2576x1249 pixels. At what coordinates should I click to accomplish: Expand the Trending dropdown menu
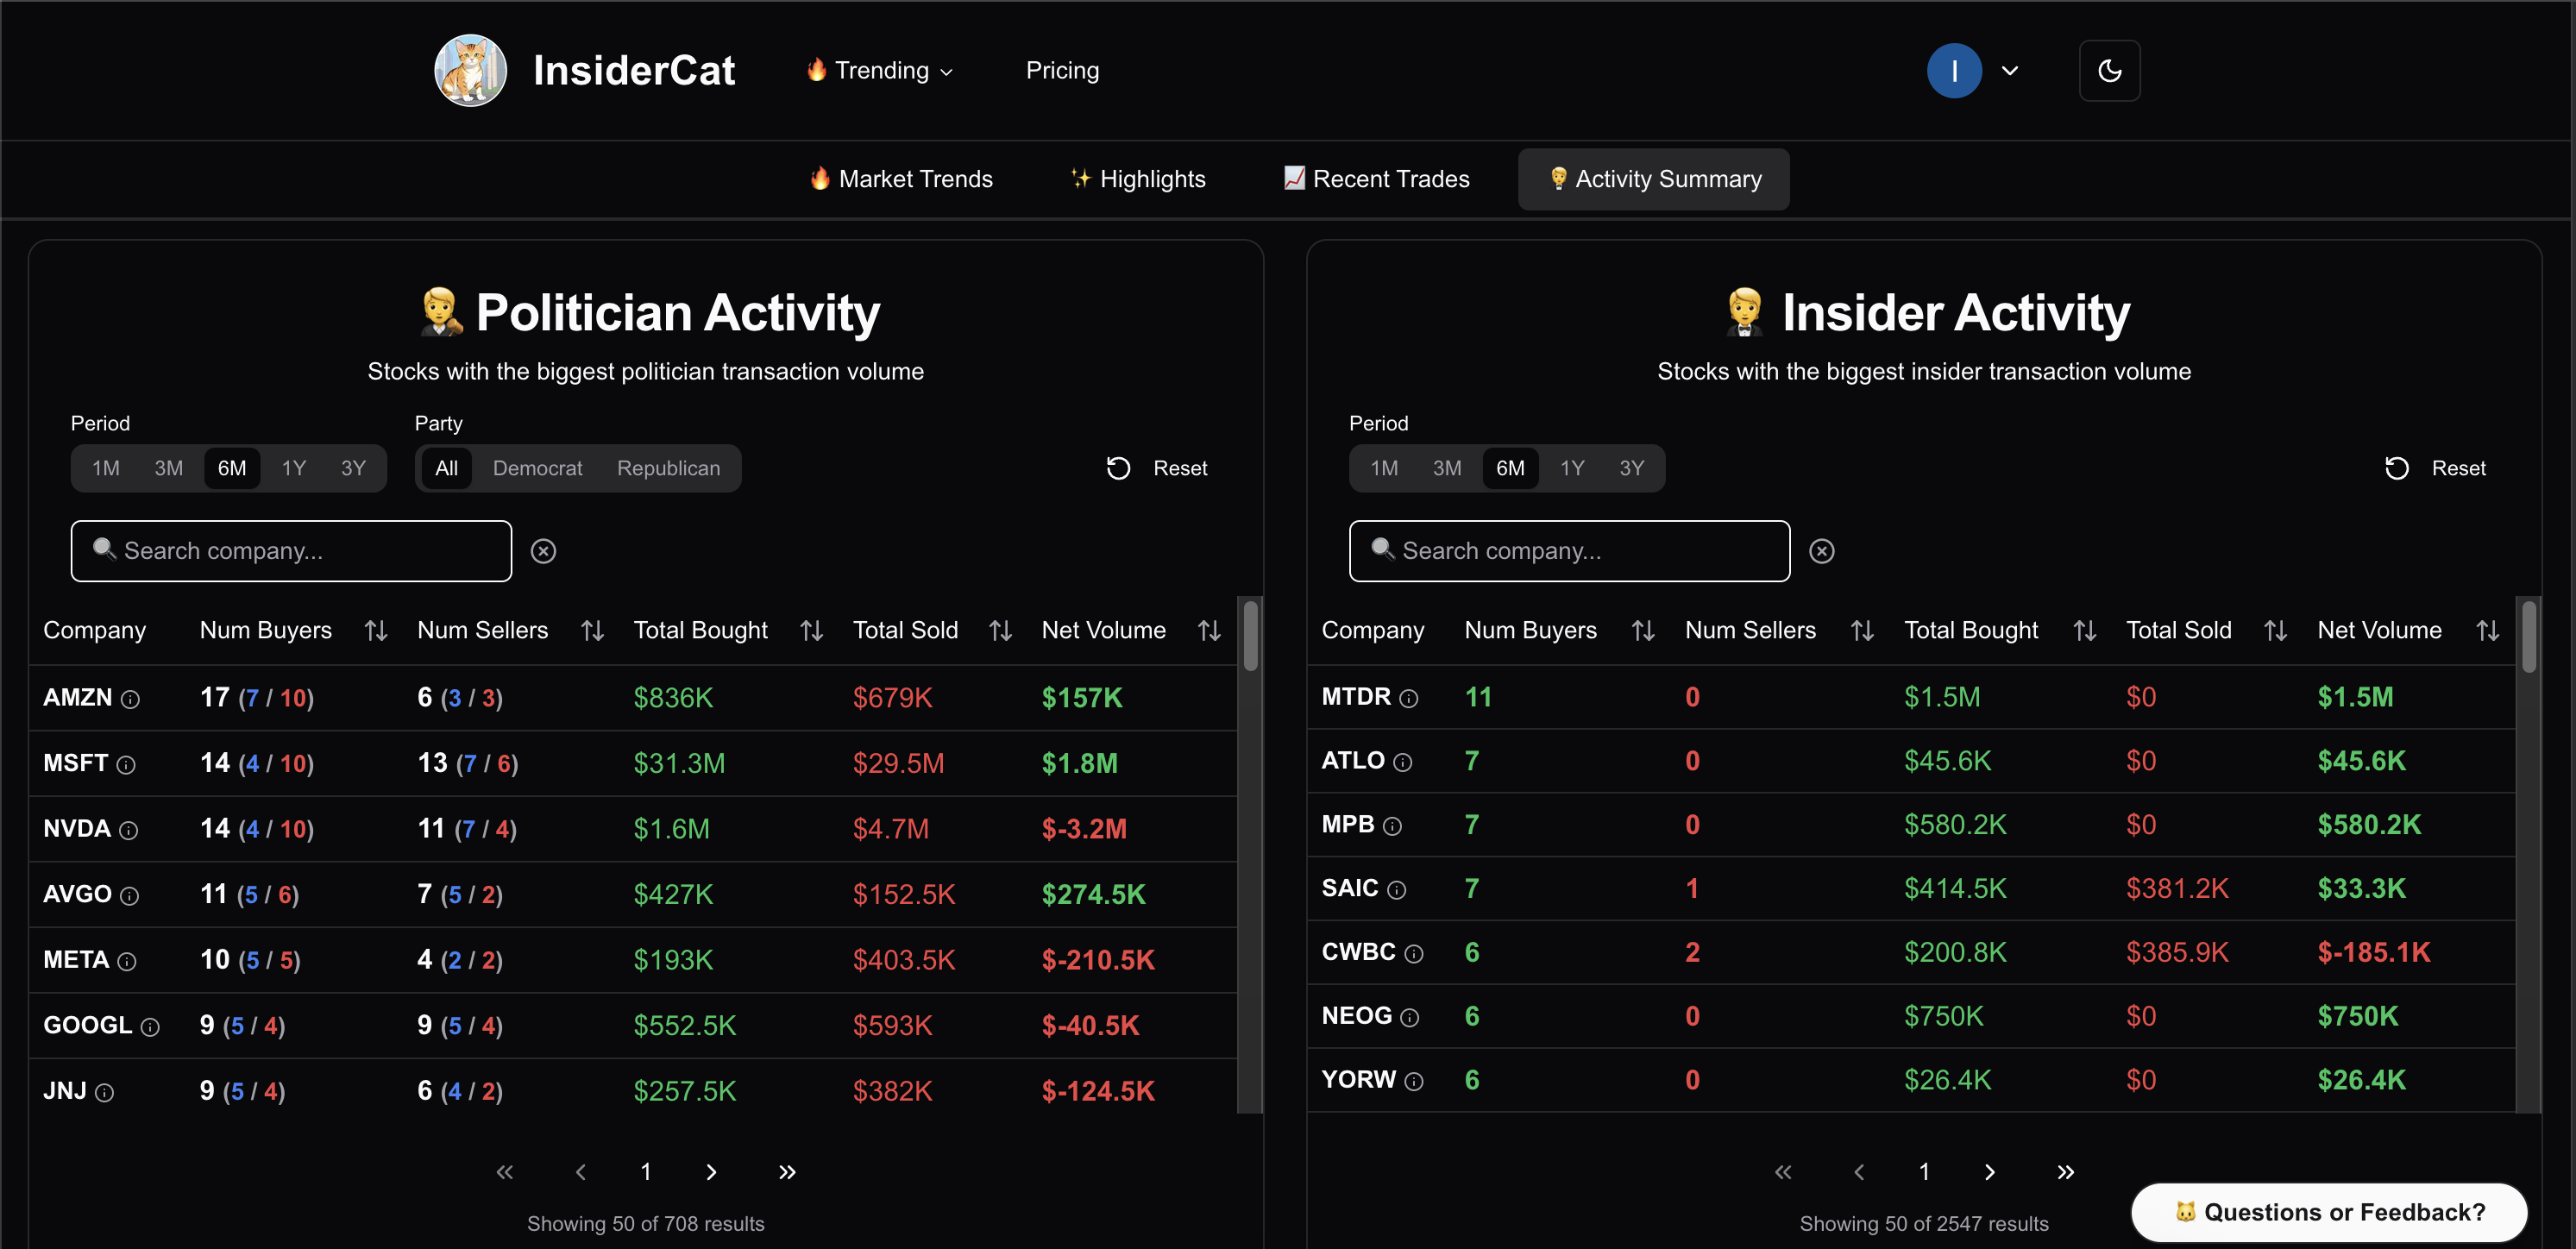(880, 71)
